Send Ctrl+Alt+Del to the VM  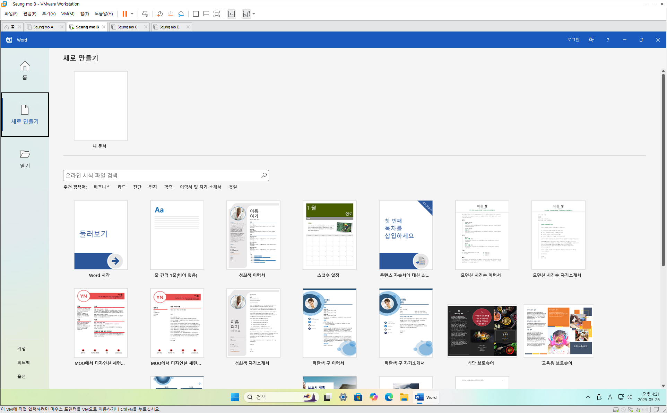click(x=145, y=14)
